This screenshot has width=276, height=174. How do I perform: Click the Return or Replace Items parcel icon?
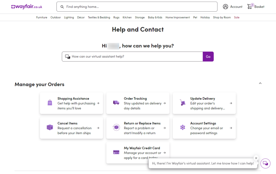(x=116, y=128)
